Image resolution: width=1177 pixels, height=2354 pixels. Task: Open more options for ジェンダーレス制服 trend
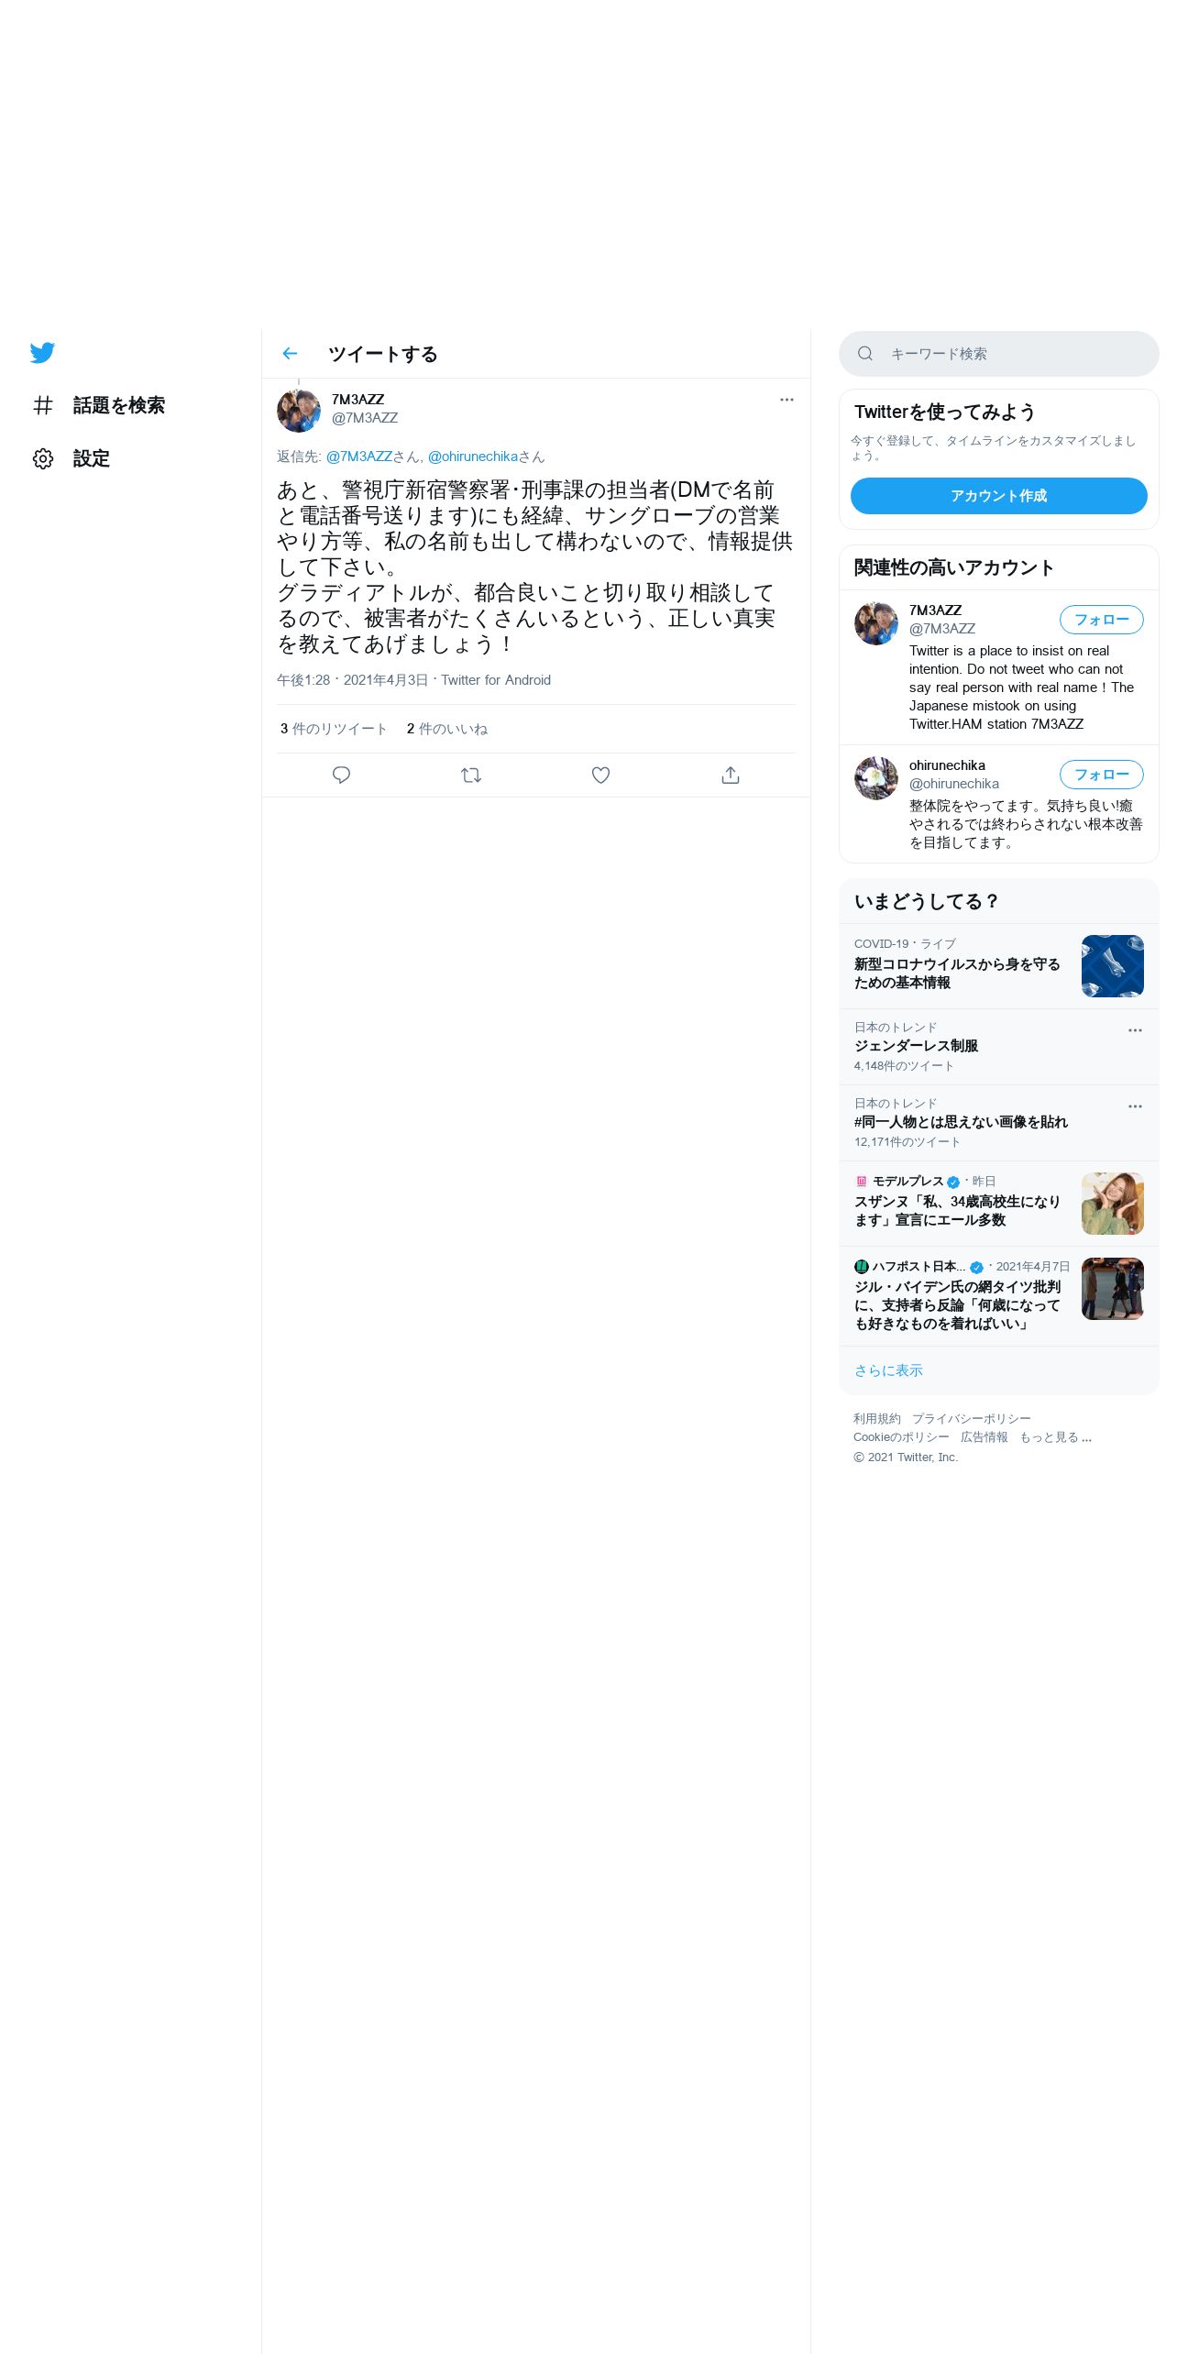pyautogui.click(x=1135, y=1030)
